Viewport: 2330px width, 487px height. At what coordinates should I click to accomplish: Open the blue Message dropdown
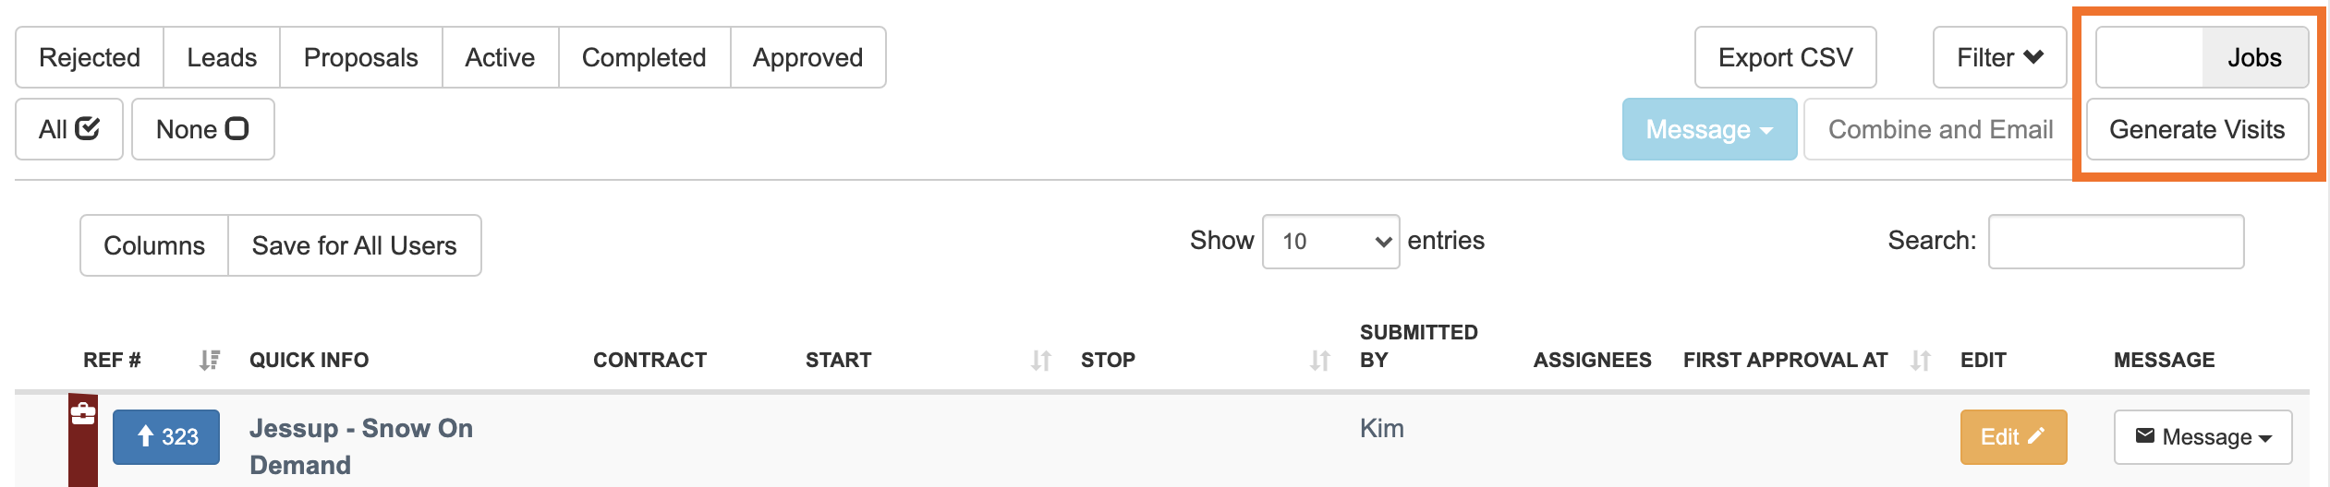pos(1709,129)
